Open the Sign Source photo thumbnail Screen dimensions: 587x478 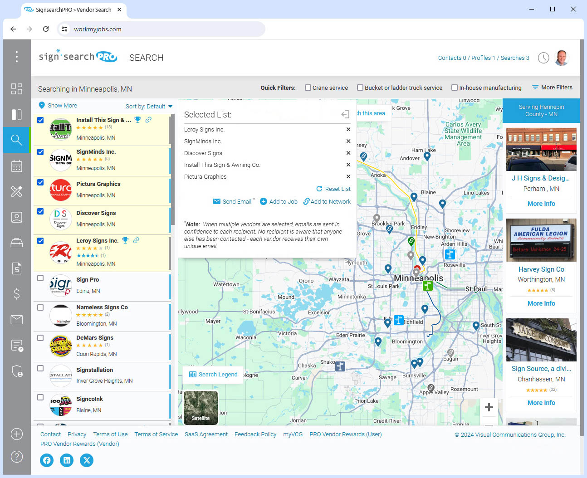pyautogui.click(x=541, y=340)
